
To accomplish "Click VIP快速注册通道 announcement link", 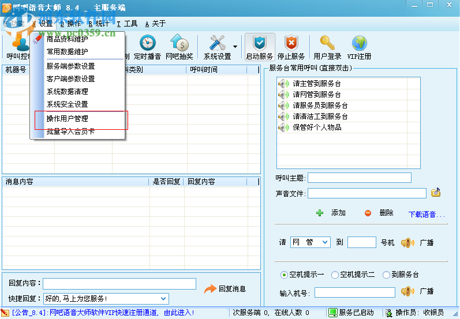I will tap(104, 313).
